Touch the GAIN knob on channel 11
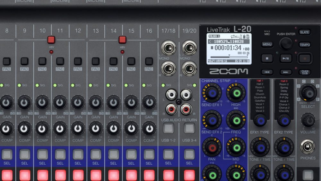The height and width of the screenshot is (181, 321). (x=60, y=102)
